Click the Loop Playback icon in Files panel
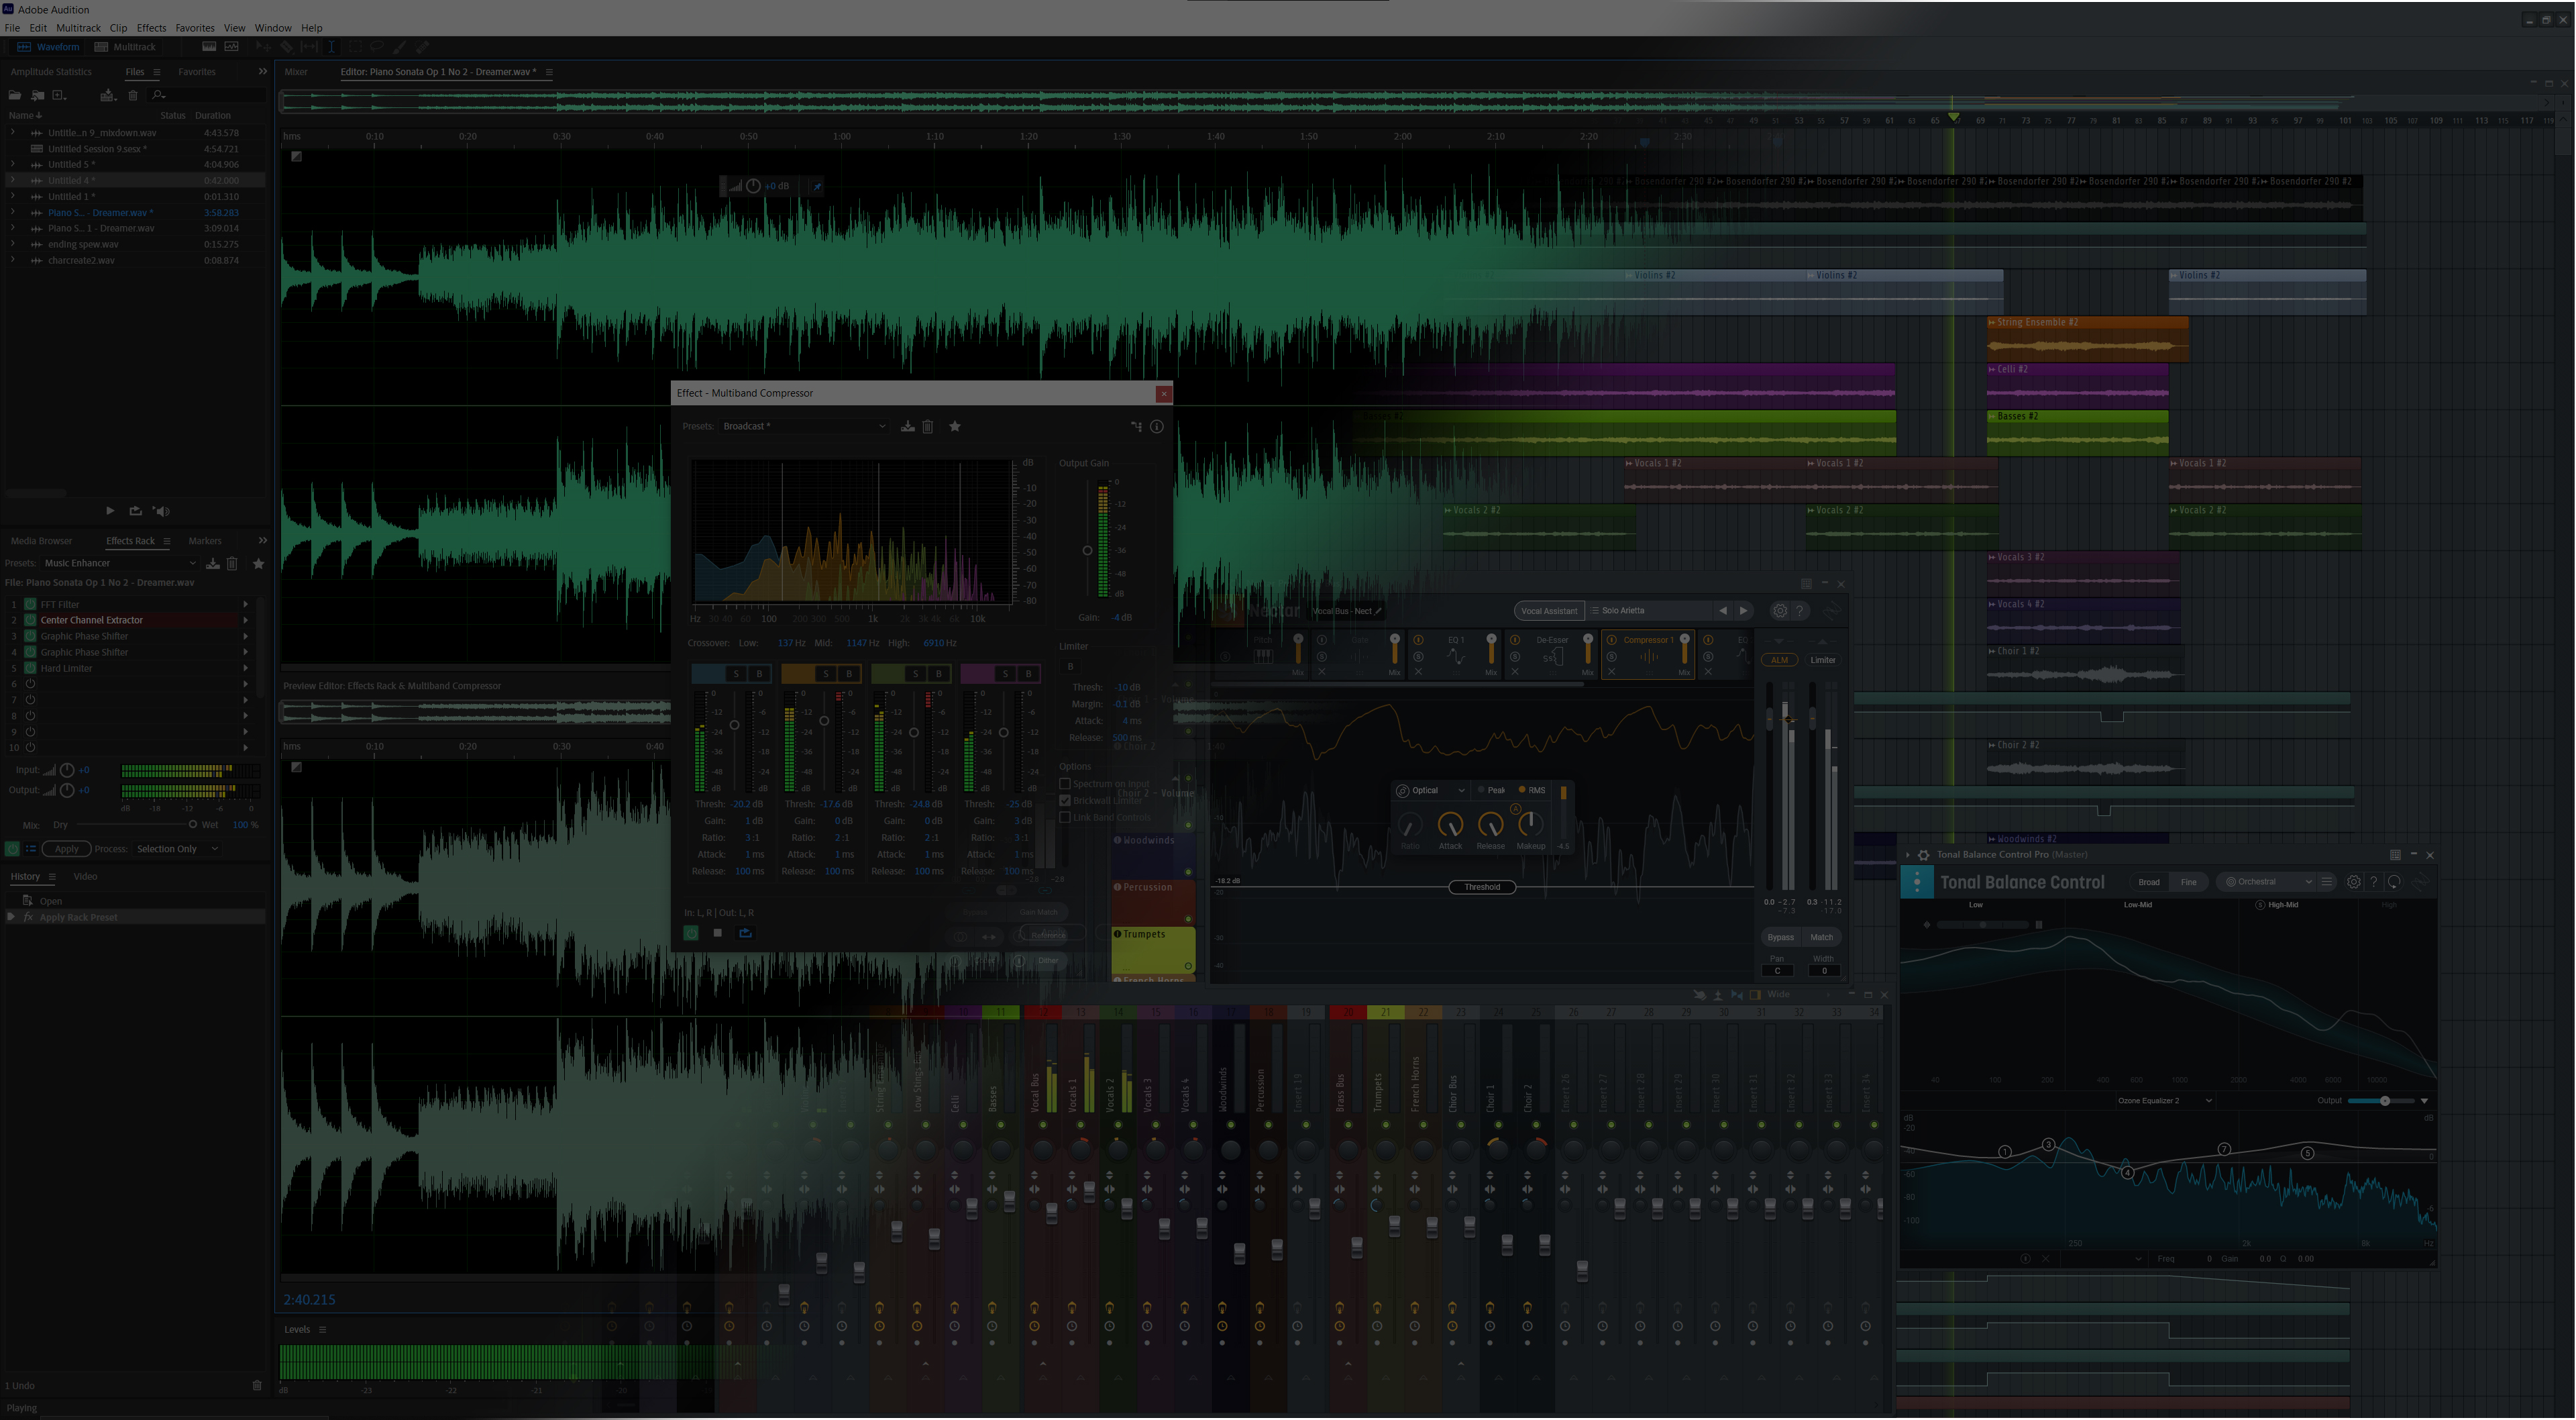This screenshot has height=1420, width=2576. click(x=135, y=511)
